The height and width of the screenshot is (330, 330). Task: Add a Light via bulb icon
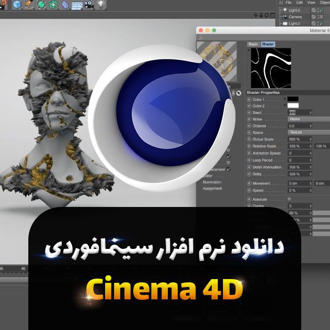101,5
